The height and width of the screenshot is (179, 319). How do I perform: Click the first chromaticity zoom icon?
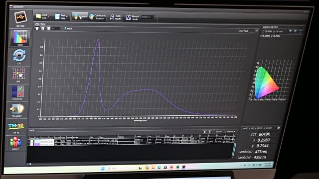[291, 31]
